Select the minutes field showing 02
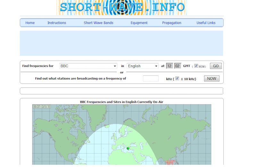The image size is (257, 167). click(178, 66)
